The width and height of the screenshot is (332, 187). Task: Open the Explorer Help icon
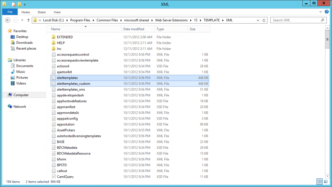[x=327, y=12]
